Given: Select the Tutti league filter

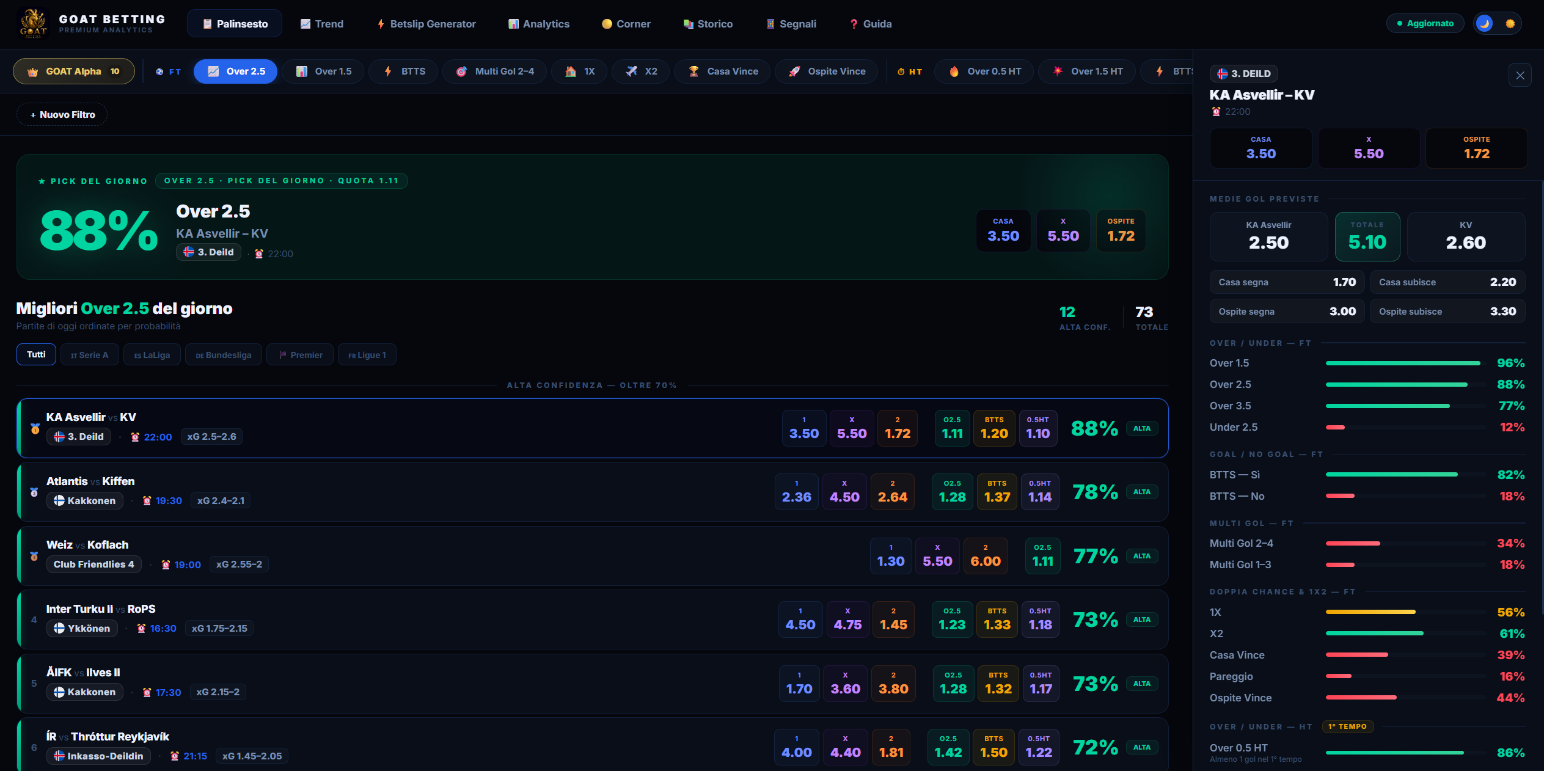Looking at the screenshot, I should [36, 354].
